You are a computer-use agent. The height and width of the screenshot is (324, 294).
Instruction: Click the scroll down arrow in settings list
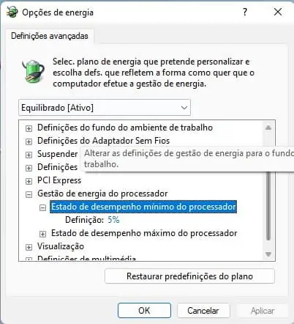pyautogui.click(x=268, y=254)
